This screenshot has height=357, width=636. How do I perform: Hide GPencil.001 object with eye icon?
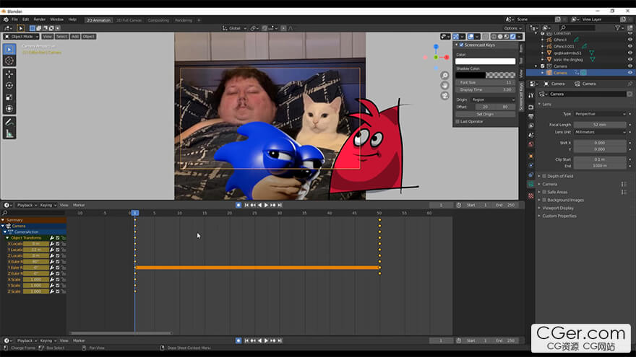630,46
